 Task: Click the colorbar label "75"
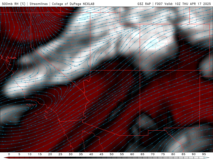coord(163,154)
